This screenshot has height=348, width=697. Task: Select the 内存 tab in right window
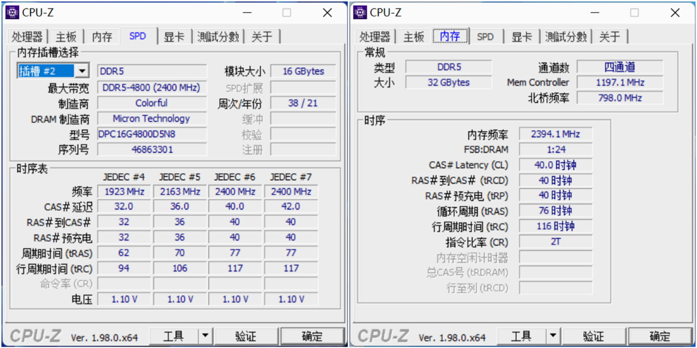coord(450,36)
